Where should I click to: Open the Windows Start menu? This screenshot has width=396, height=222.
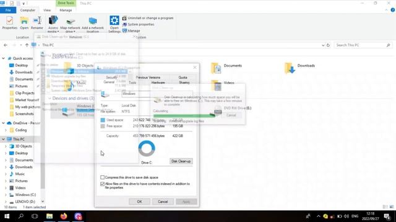coord(7,216)
